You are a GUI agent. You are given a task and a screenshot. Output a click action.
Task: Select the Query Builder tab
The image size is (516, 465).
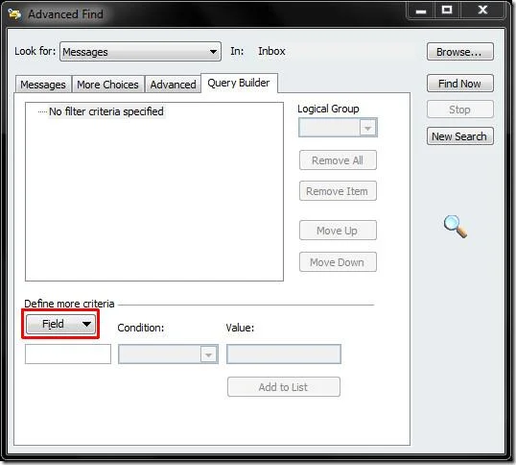239,83
